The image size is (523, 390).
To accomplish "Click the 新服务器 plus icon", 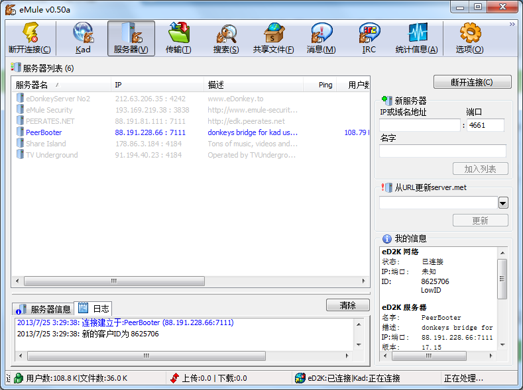I will (387, 100).
